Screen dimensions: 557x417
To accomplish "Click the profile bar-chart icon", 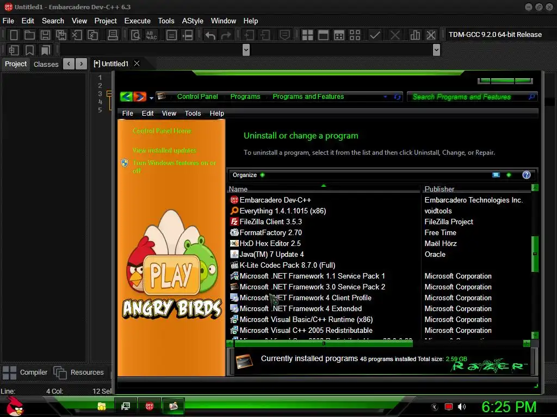I will pyautogui.click(x=415, y=35).
